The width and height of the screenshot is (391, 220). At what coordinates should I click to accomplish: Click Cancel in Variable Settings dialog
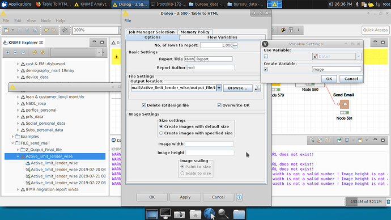tap(351, 79)
